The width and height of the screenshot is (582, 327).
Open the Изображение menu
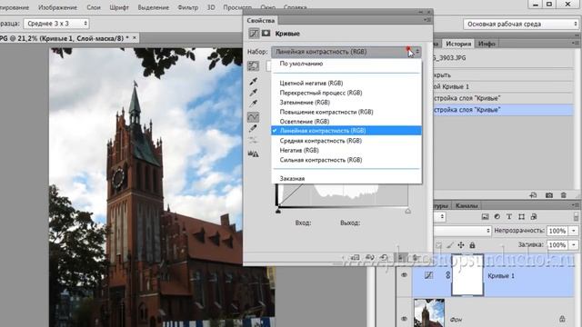coord(57,7)
